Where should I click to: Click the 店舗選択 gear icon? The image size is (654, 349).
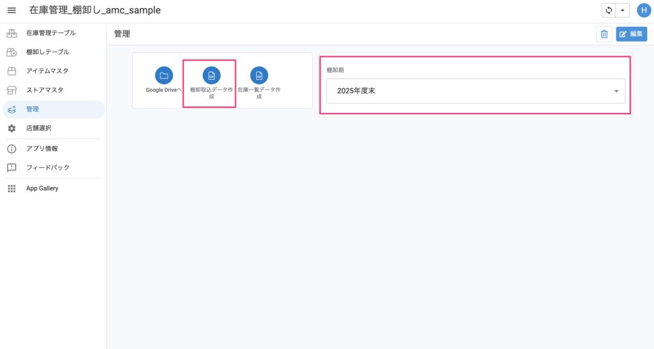point(11,128)
